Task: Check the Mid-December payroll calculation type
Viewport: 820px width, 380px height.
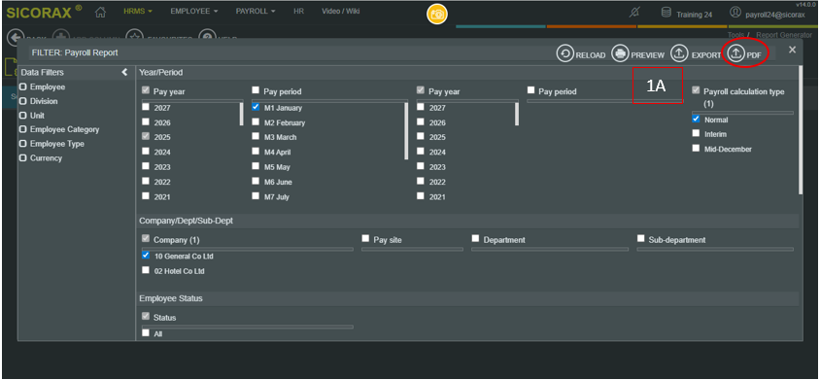Action: point(696,148)
